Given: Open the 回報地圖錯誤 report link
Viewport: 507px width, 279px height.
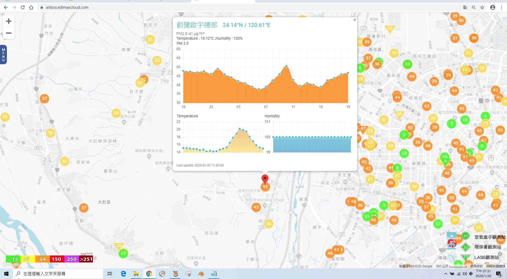Looking at the screenshot, I should (x=496, y=266).
